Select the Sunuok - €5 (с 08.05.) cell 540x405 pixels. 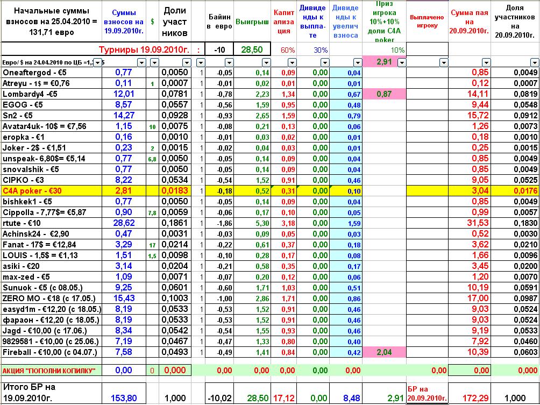tap(52, 288)
